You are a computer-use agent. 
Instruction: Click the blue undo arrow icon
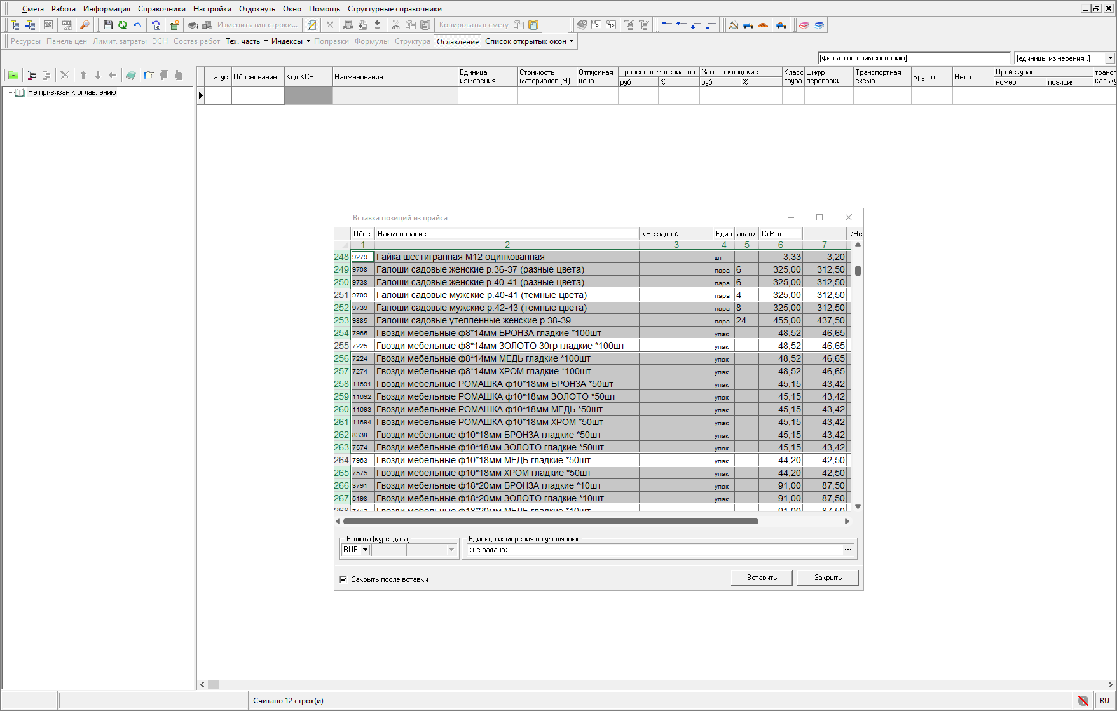tap(137, 25)
